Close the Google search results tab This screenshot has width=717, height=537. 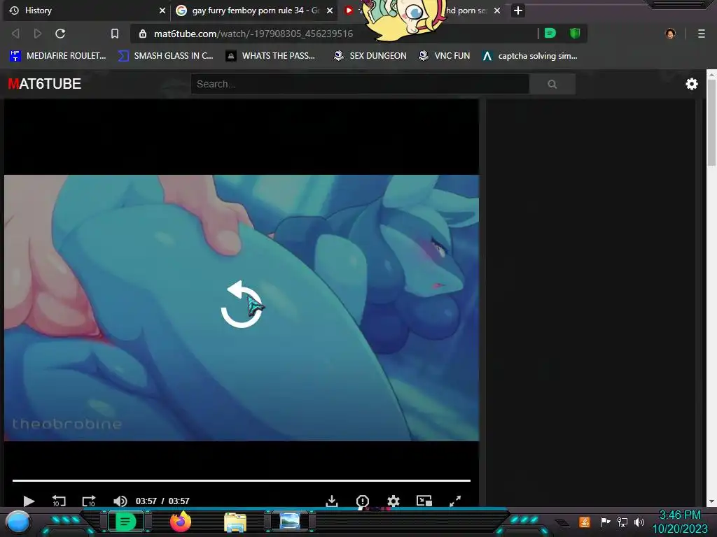(330, 10)
